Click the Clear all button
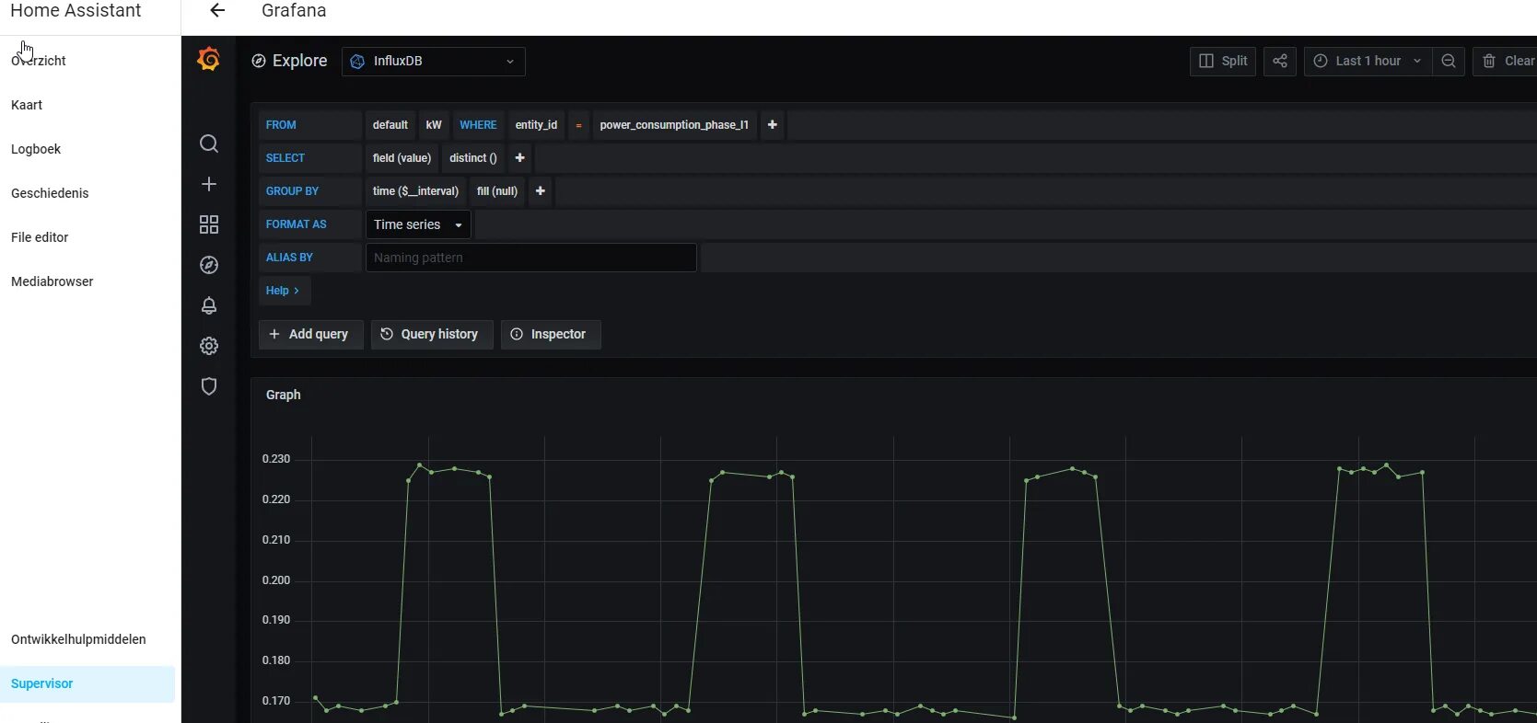The image size is (1537, 723). 1507,61
